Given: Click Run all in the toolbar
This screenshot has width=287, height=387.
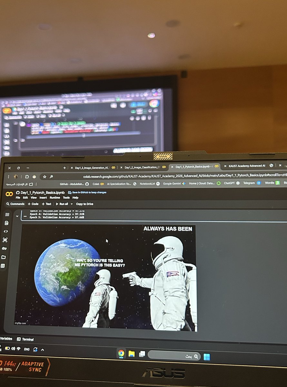Looking at the screenshot, I should coord(62,204).
